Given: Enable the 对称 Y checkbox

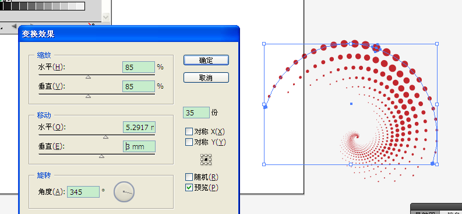Looking at the screenshot, I should [x=189, y=142].
